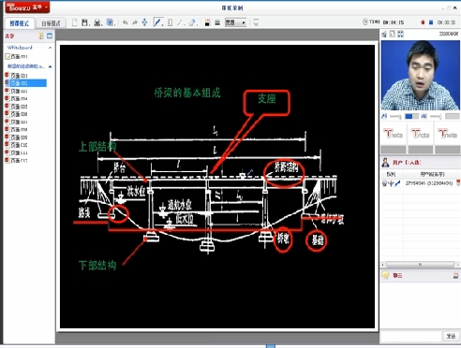
Task: Click the redo arrow icon
Action: tap(135, 22)
